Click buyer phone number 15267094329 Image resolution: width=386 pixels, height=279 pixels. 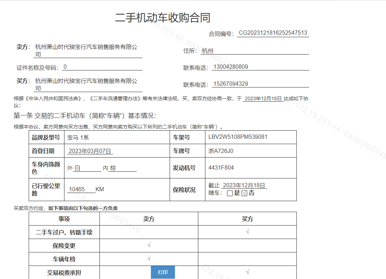tap(231, 84)
